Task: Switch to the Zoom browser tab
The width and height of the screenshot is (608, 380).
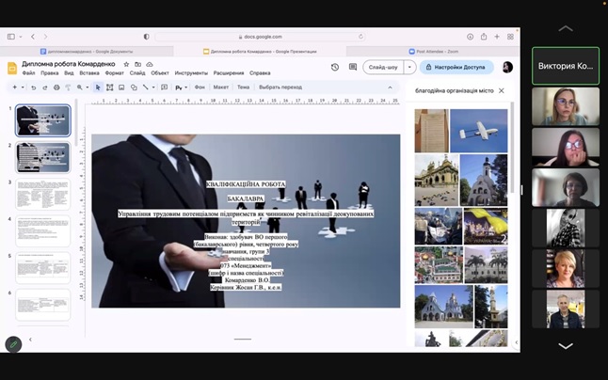Action: (433, 51)
